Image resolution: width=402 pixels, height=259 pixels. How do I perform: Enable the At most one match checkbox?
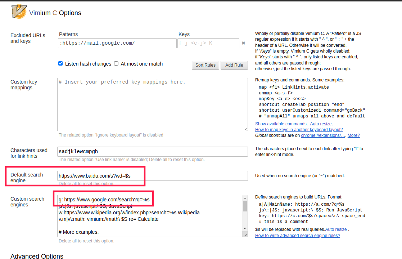[x=116, y=63]
